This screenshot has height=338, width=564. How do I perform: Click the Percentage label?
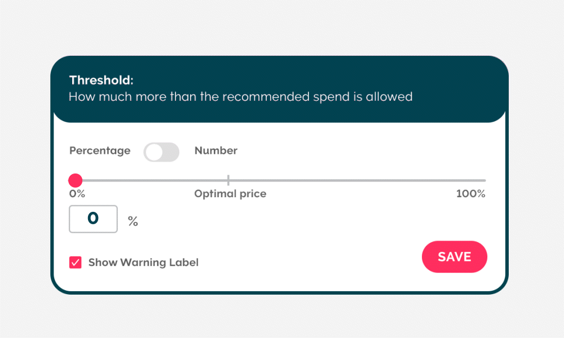[x=100, y=151]
